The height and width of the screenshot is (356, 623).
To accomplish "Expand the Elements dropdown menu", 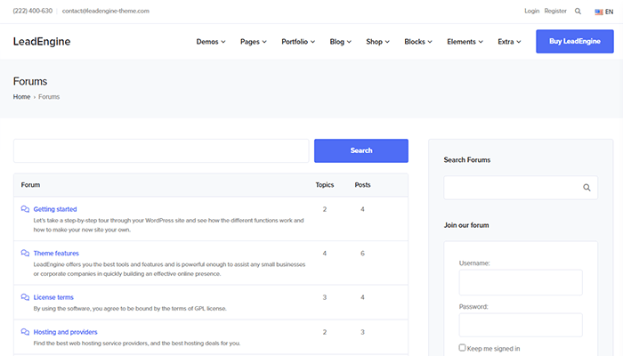I will pos(465,42).
